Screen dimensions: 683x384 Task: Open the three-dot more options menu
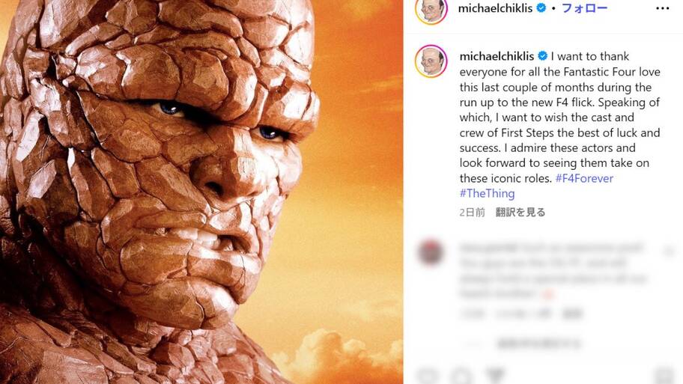click(x=662, y=8)
